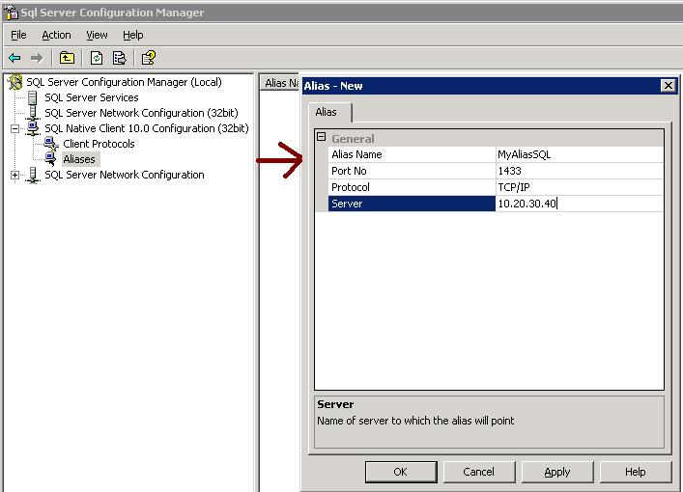Click the Back arrow toolbar icon

(x=14, y=58)
